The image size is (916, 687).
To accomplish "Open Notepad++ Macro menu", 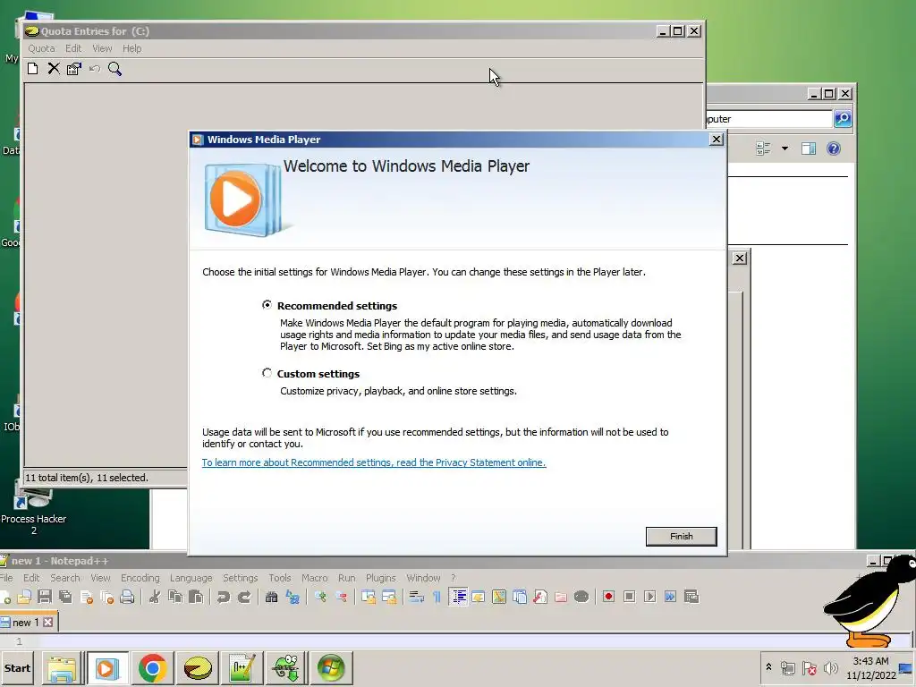I will (x=314, y=578).
